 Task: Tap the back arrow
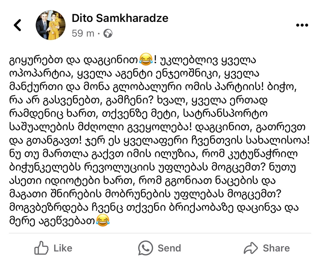coord(18,25)
